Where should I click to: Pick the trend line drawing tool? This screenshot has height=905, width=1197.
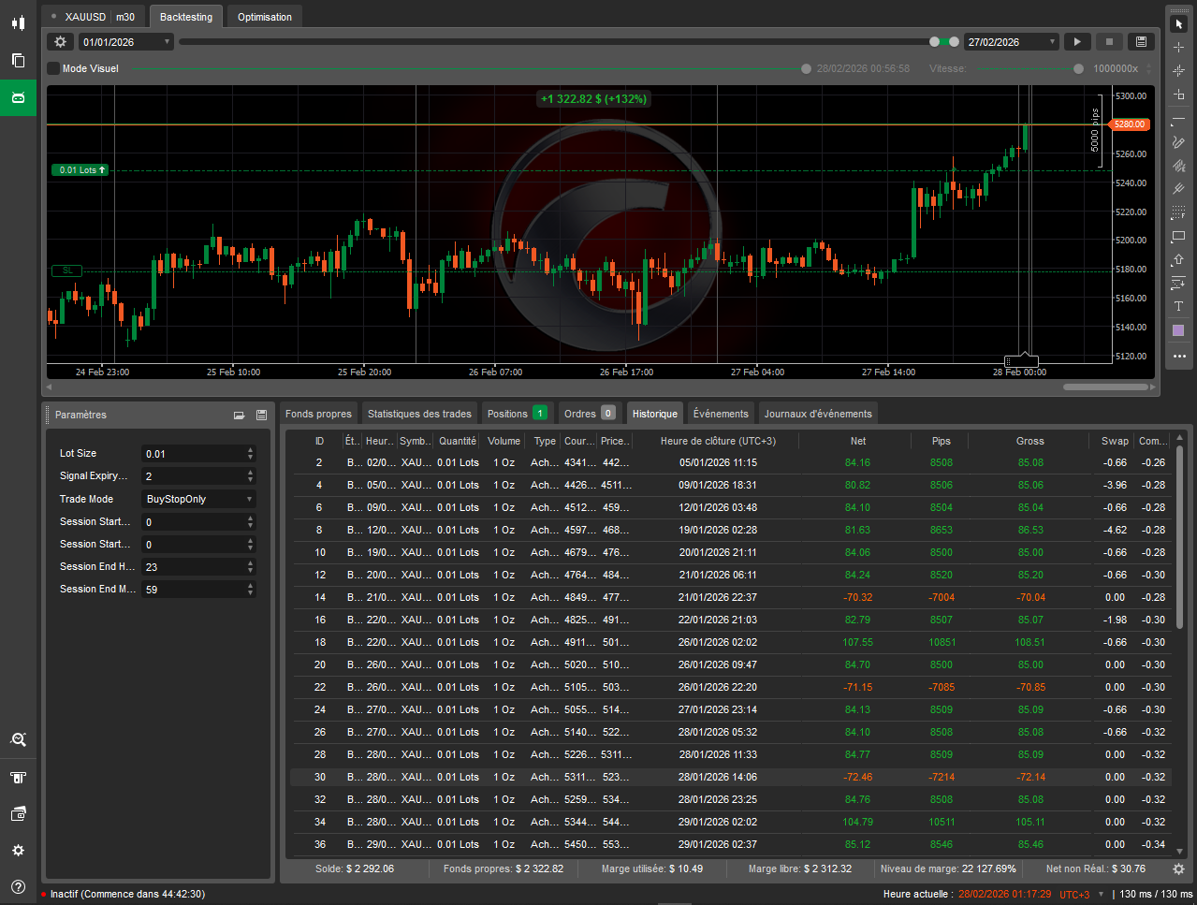pos(1178,119)
